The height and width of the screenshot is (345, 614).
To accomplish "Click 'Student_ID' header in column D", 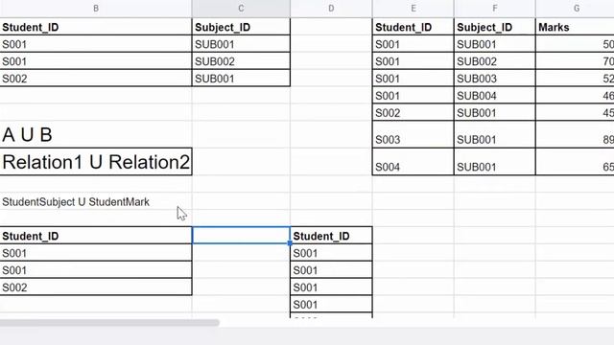I will point(331,236).
